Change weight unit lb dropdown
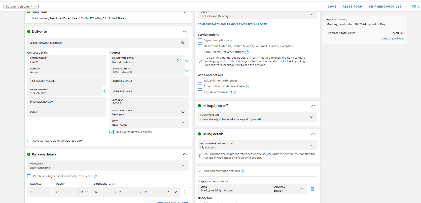The height and width of the screenshot is (203, 421). (84, 192)
